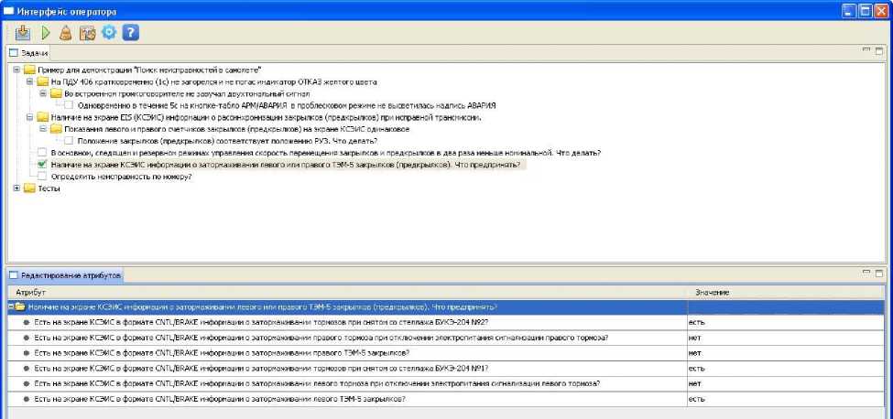Select attribute row about 'БУКЭ-204 №2'
The image size is (893, 419).
click(347, 322)
